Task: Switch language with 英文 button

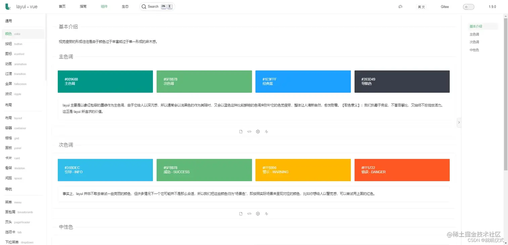Action: (421, 7)
